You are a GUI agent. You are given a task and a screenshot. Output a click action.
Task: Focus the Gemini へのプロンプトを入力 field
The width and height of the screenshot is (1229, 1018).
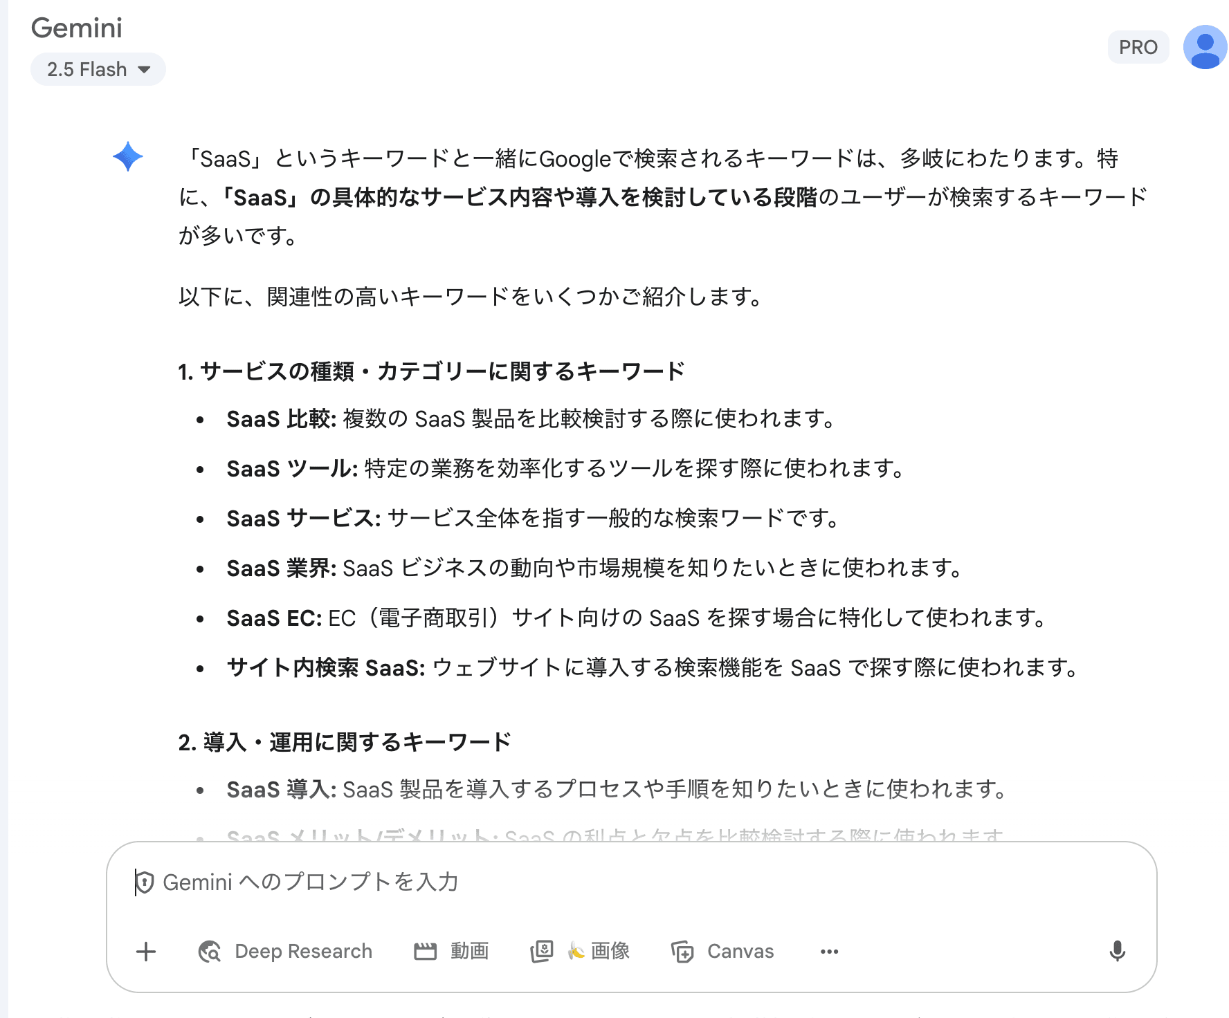coord(623,882)
